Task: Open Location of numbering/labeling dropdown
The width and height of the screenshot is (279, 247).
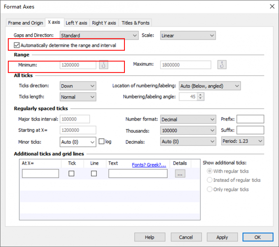Action: click(x=210, y=86)
